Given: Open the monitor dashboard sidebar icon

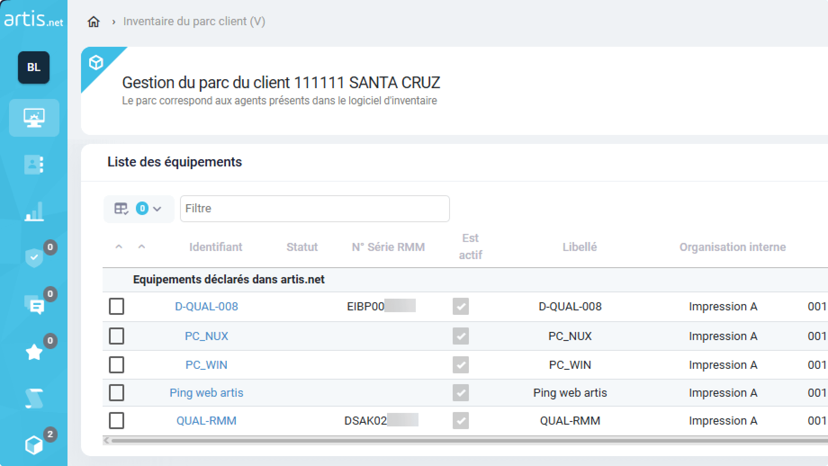Looking at the screenshot, I should 34,118.
